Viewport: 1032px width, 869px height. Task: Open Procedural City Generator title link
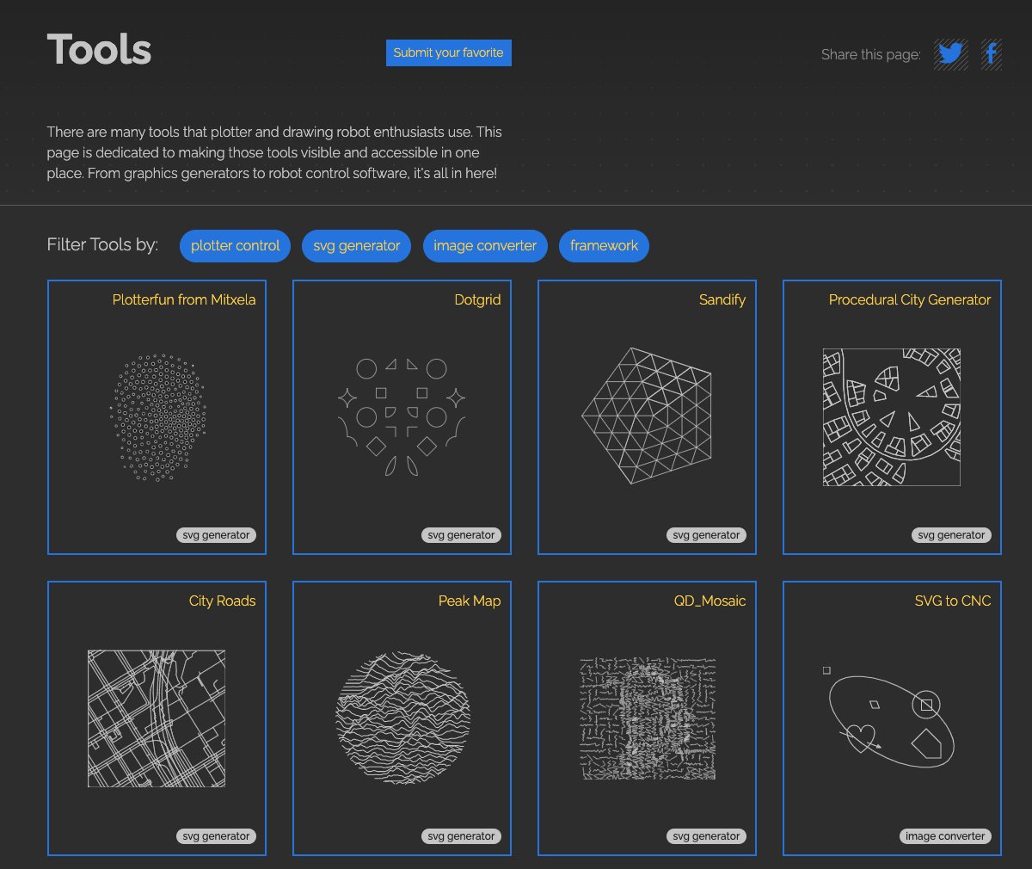tap(910, 299)
